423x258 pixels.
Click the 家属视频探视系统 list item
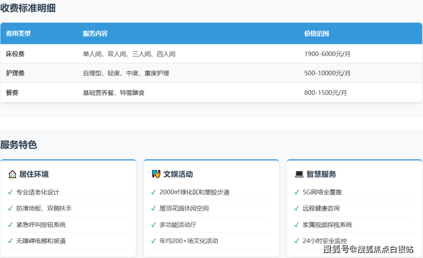[327, 225]
